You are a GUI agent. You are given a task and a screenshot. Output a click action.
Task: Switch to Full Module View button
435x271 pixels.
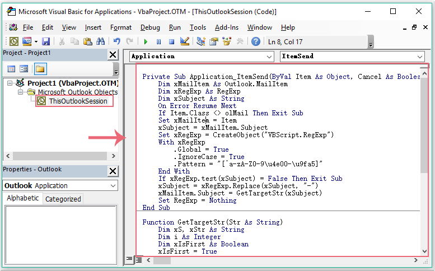(x=138, y=259)
